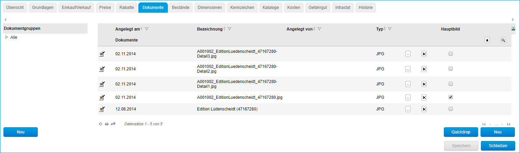Open the ellipsis menu for Detail1.jpg row
The height and width of the screenshot is (153, 520).
pos(408,84)
